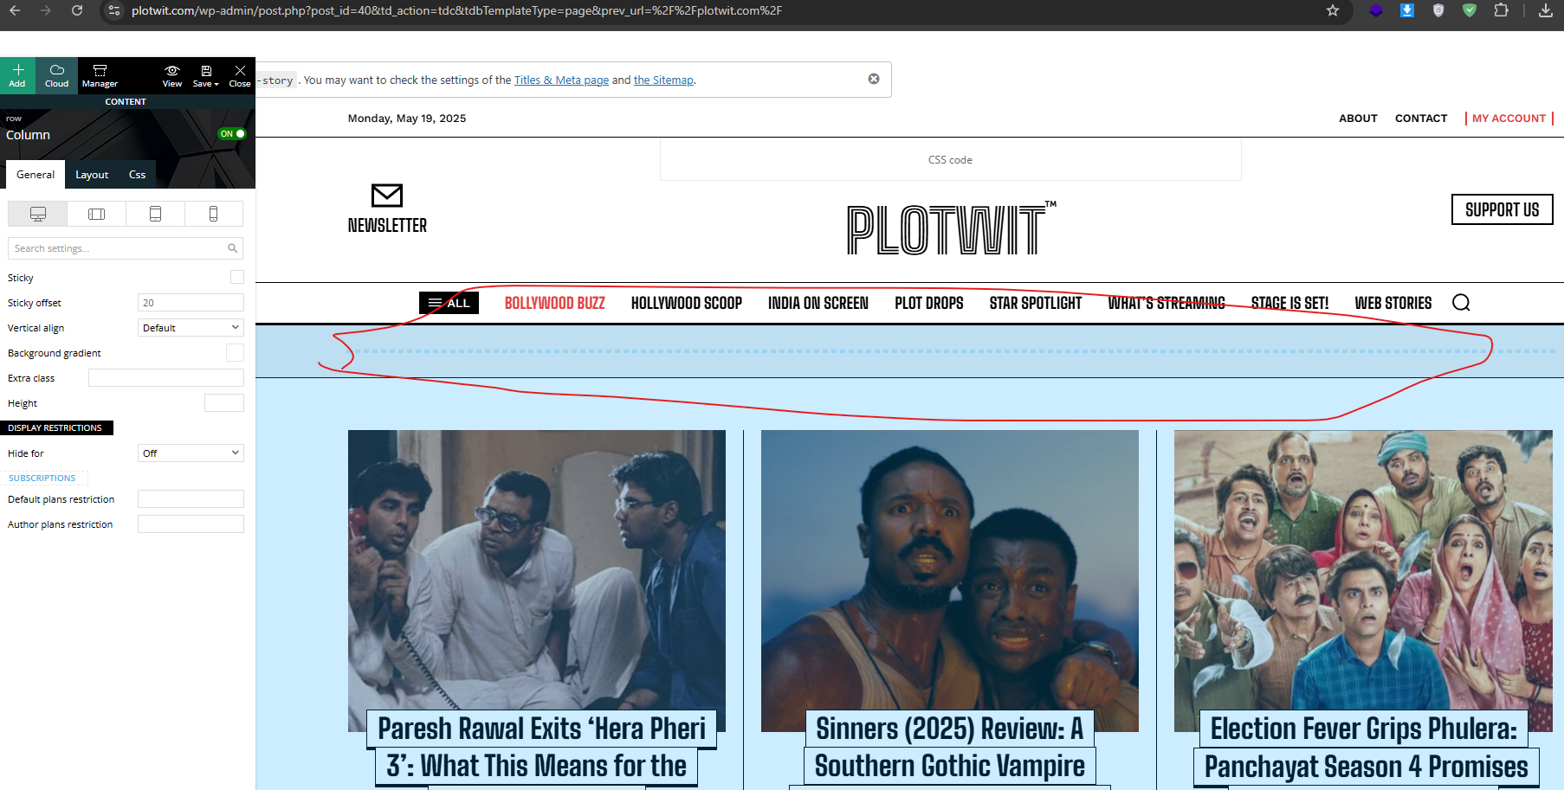Reload the page
Image resolution: width=1564 pixels, height=790 pixels.
point(77,10)
